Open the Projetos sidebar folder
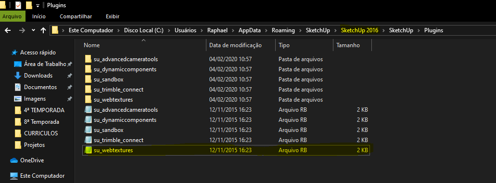Image resolution: width=496 pixels, height=183 pixels. tap(34, 145)
